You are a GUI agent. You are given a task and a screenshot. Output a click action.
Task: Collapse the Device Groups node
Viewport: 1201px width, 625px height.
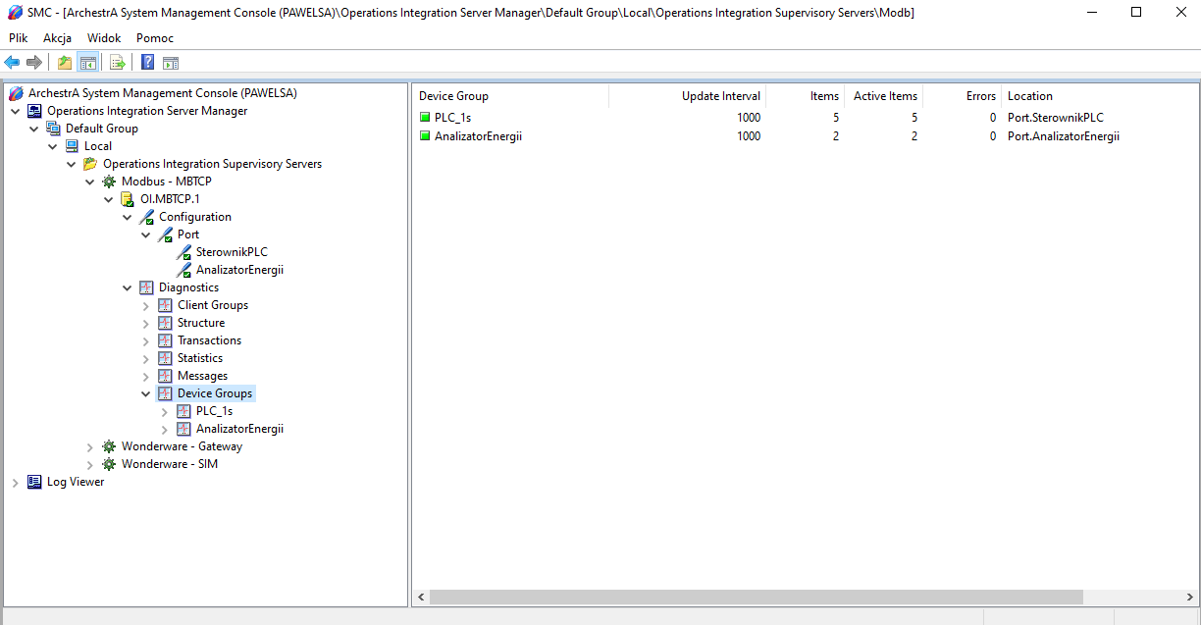point(146,393)
